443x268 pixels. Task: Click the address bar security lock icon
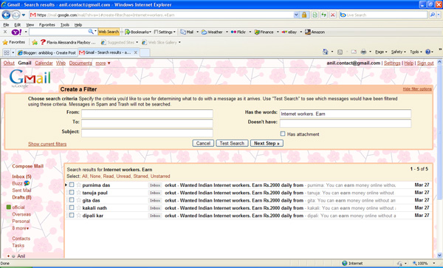click(304, 15)
